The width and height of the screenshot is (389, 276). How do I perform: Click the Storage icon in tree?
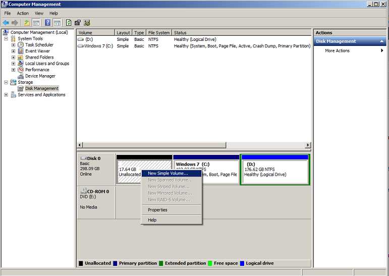pyautogui.click(x=14, y=82)
